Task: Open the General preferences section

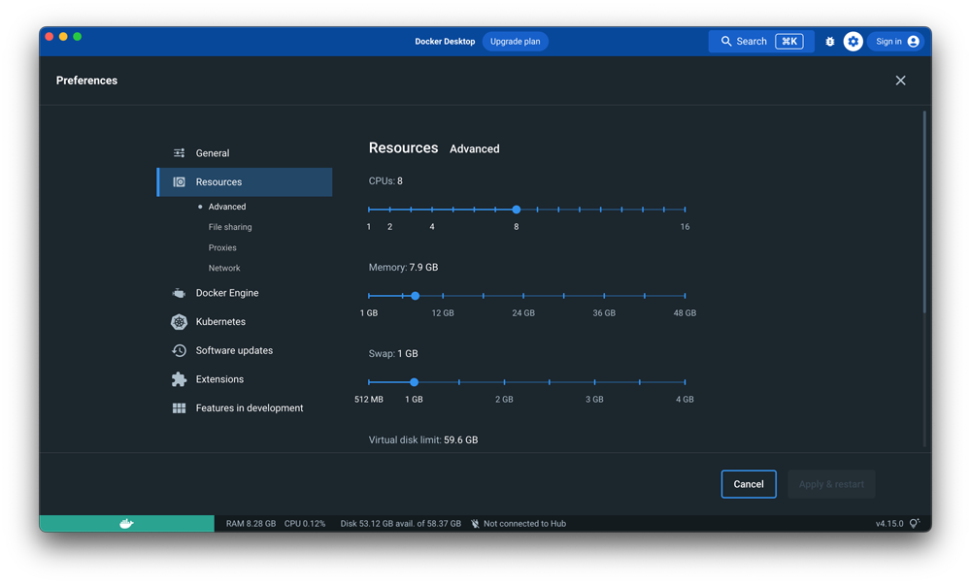Action: 212,153
